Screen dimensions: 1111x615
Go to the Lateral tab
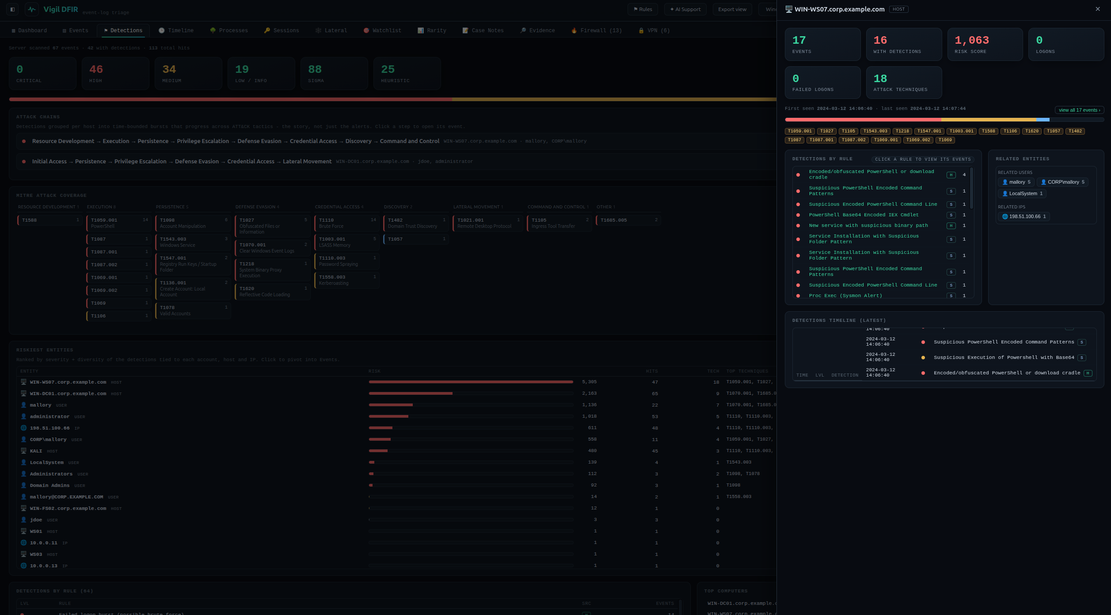pyautogui.click(x=331, y=30)
